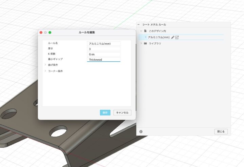Viewport: 244px width, 167px height.
Task: Expand the コーナー条件 section
Action: click(x=45, y=71)
